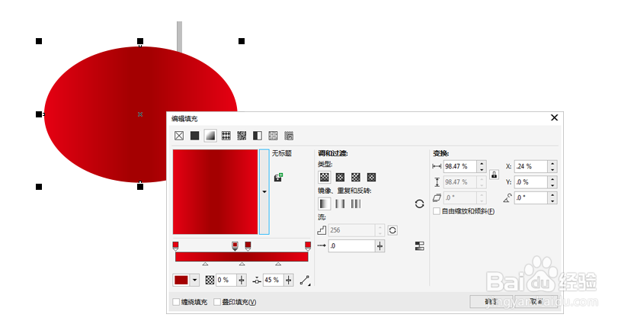Select the Bitmap pattern fill icon

[x=242, y=136]
